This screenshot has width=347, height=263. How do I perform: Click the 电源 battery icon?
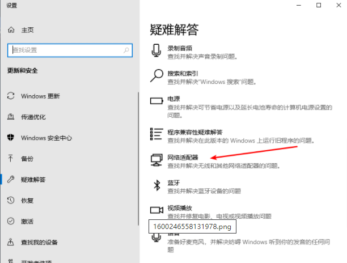156,101
